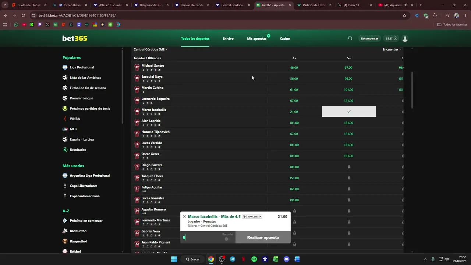The image size is (471, 265).
Task: Open Word from the Windows taskbar
Action: (297, 259)
